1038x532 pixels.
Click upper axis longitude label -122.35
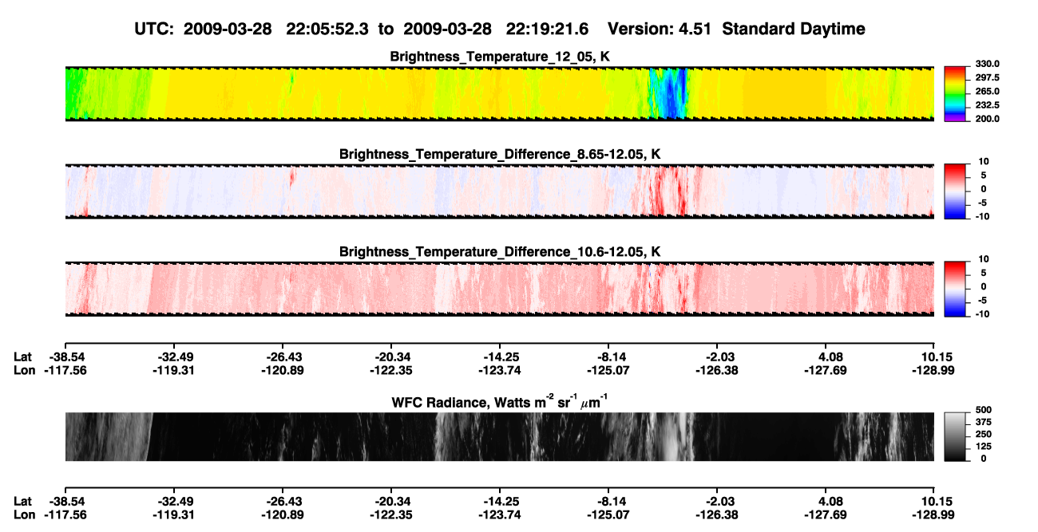[x=390, y=371]
